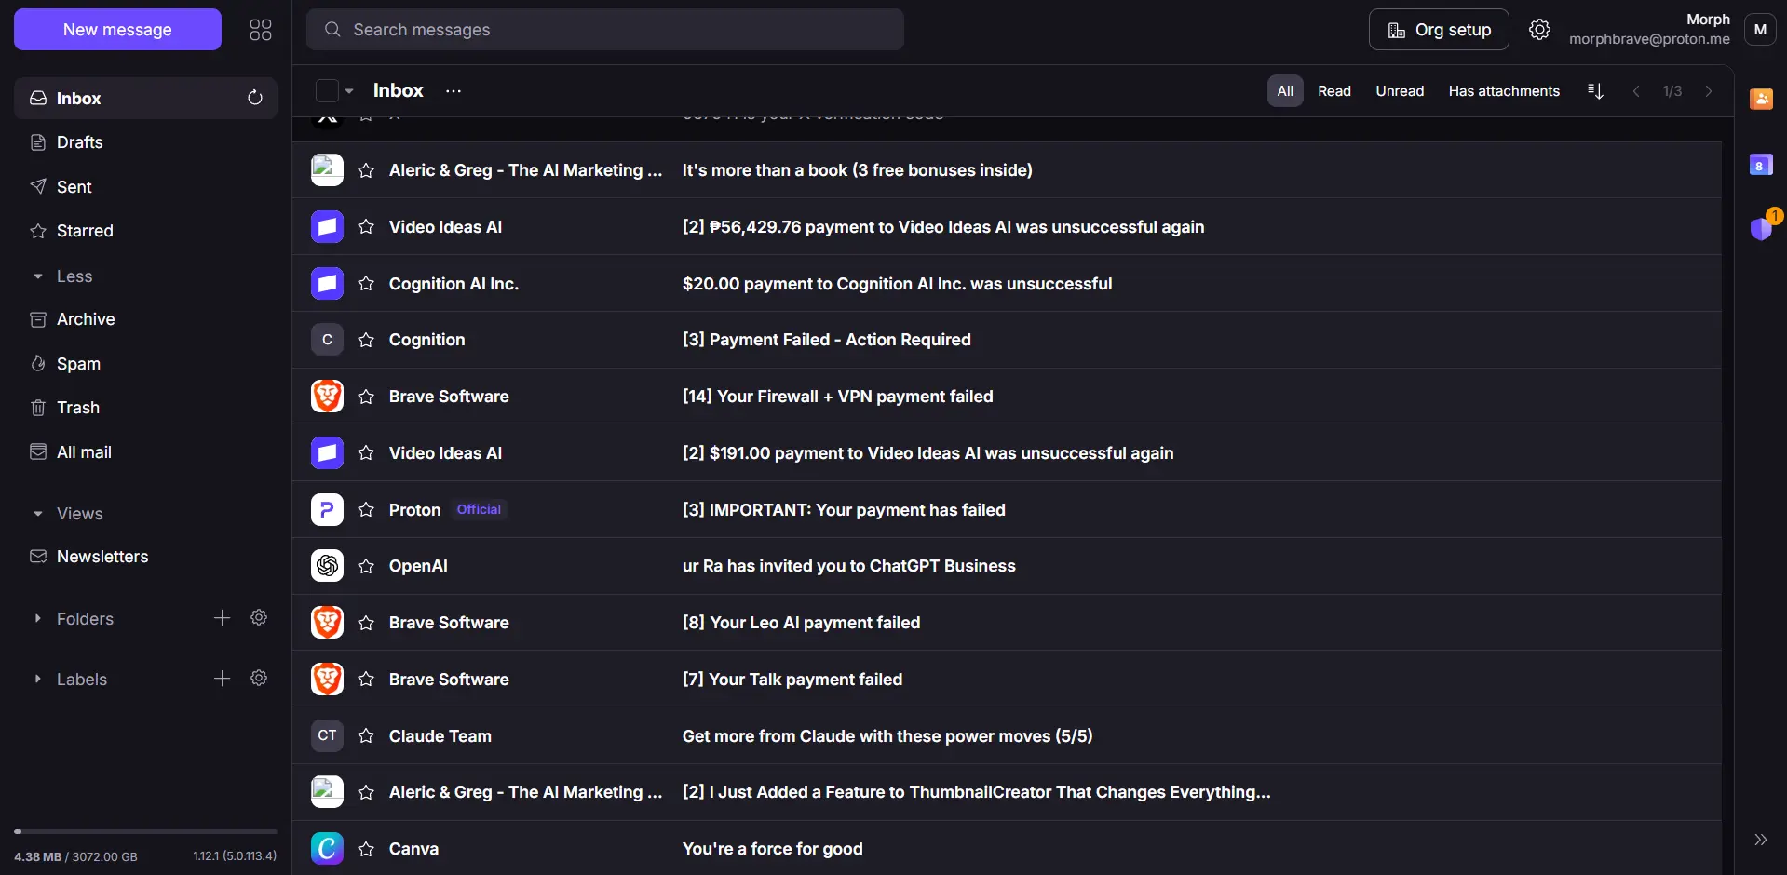This screenshot has width=1787, height=875.
Task: Click Brave Software avatar on Firewall email
Action: click(327, 397)
